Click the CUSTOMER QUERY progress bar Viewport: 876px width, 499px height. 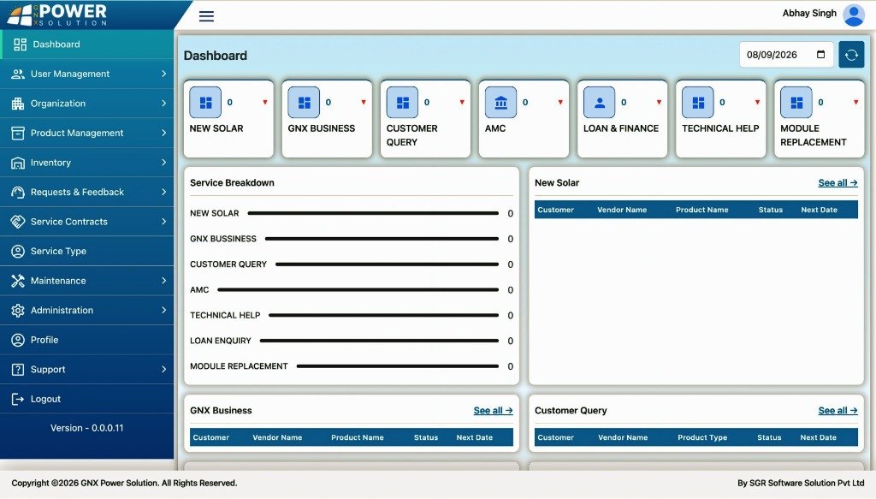coord(387,264)
